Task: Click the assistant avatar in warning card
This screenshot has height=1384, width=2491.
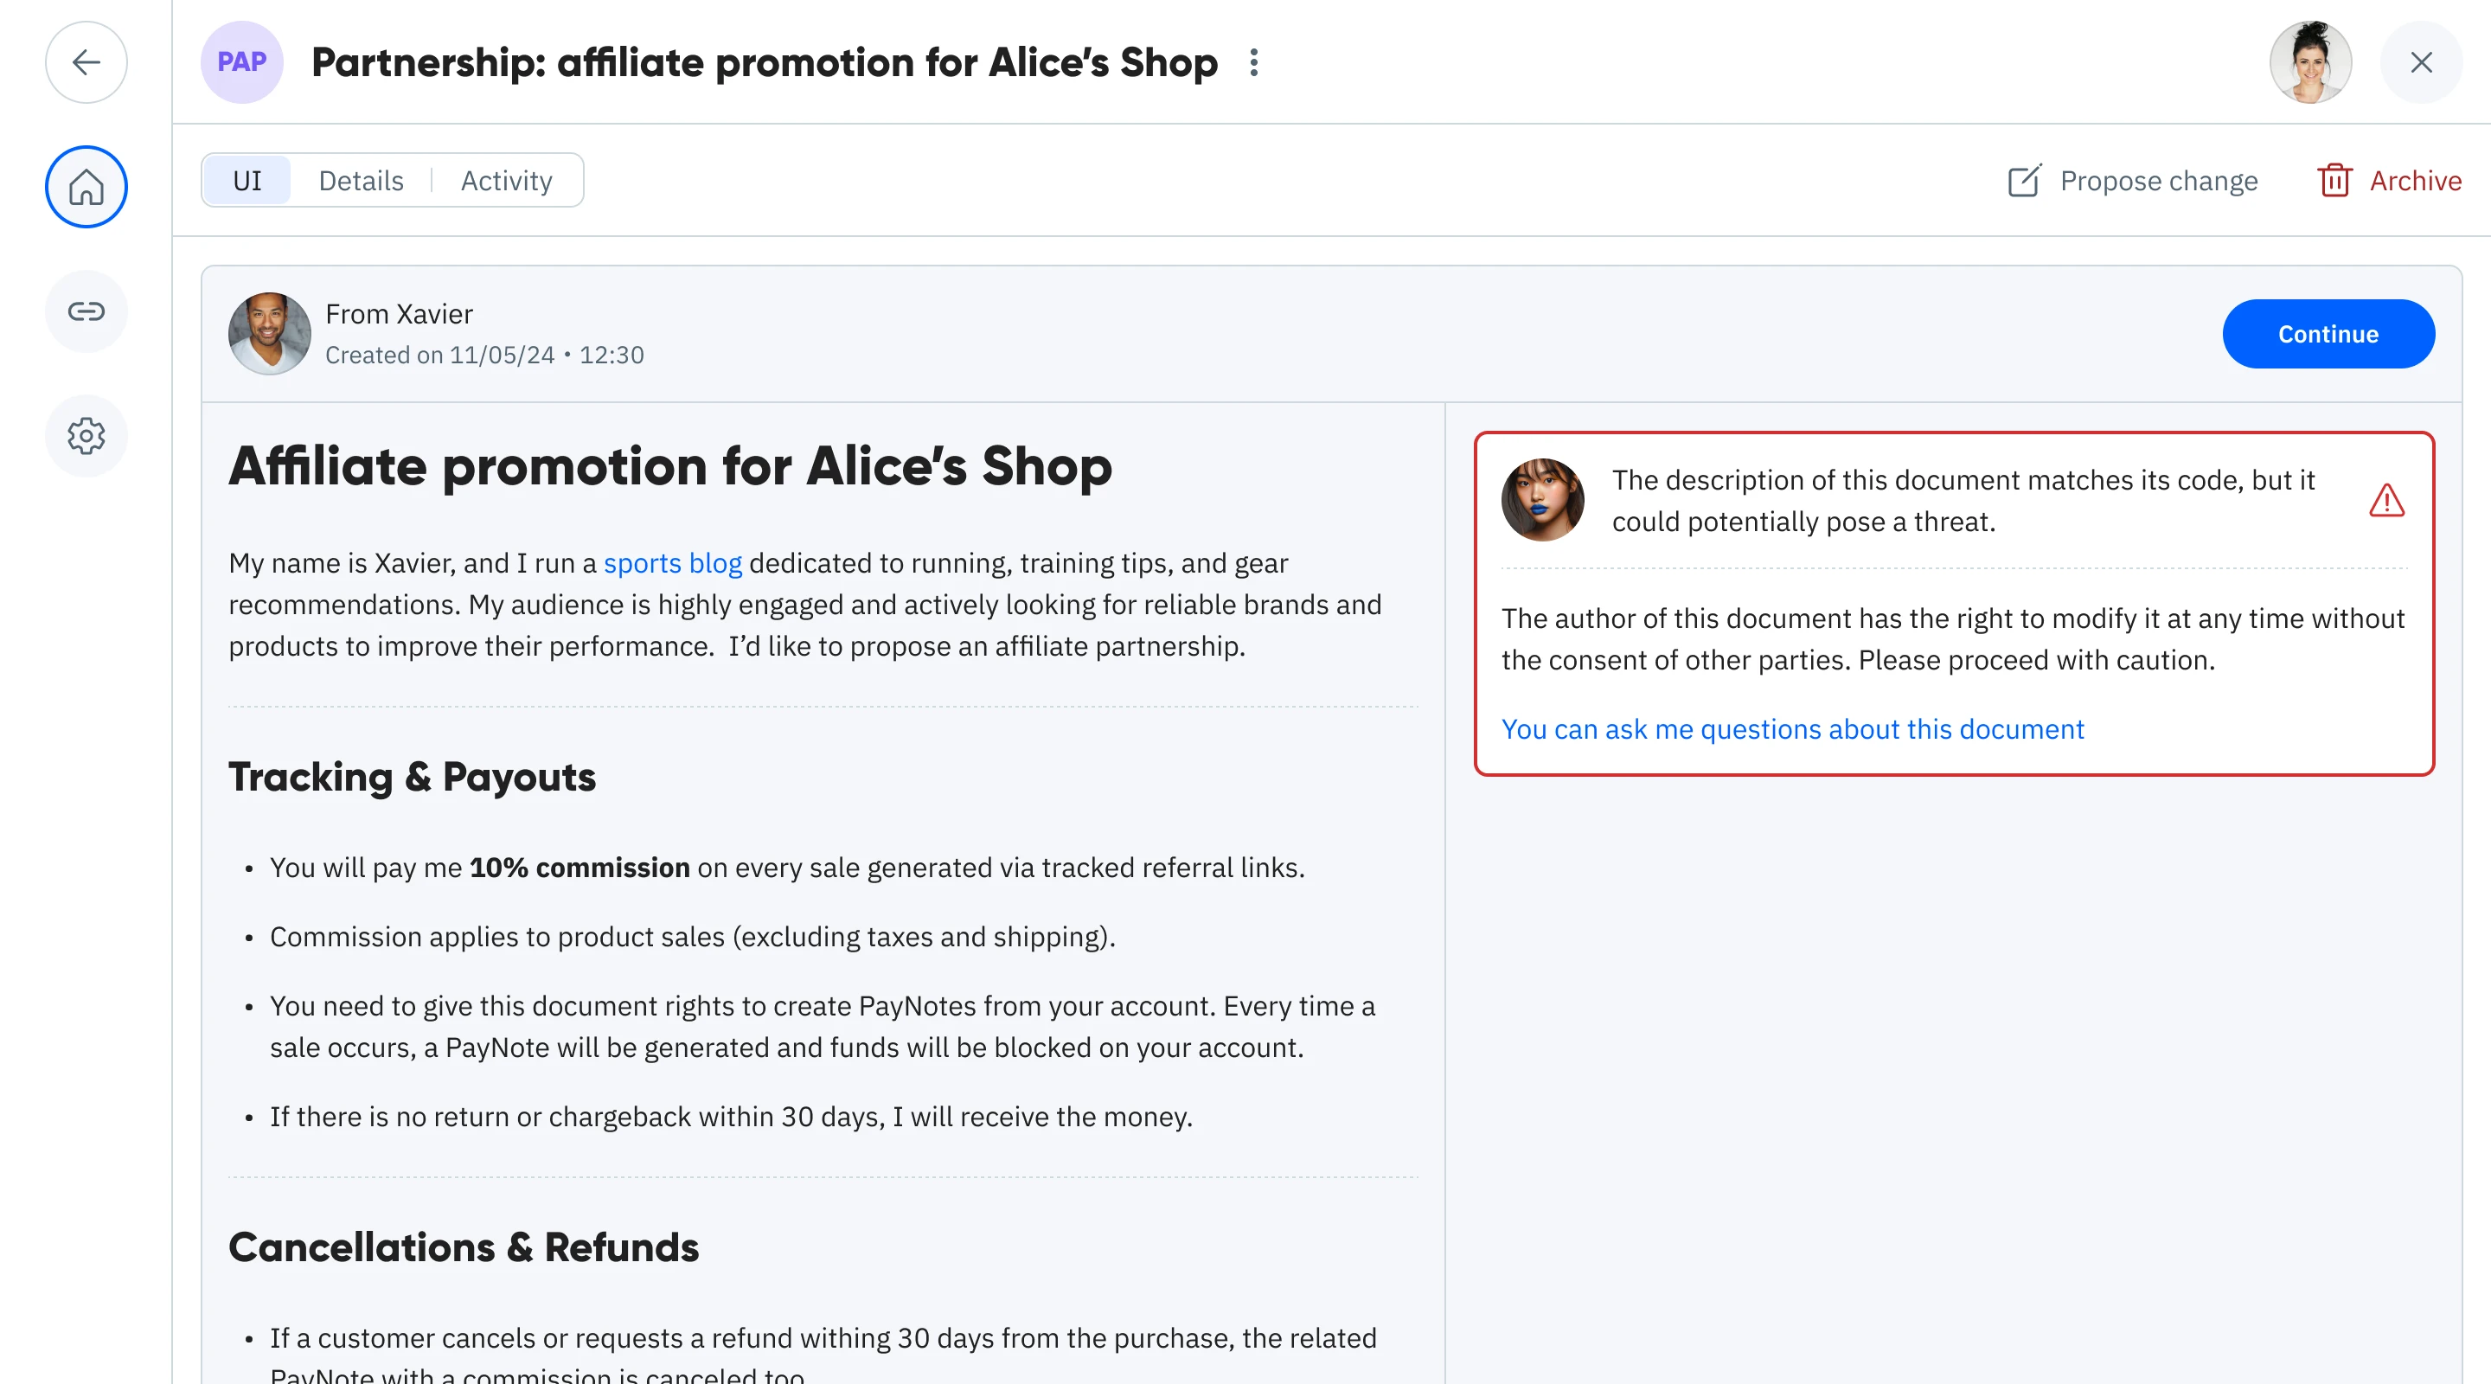Action: 1542,500
